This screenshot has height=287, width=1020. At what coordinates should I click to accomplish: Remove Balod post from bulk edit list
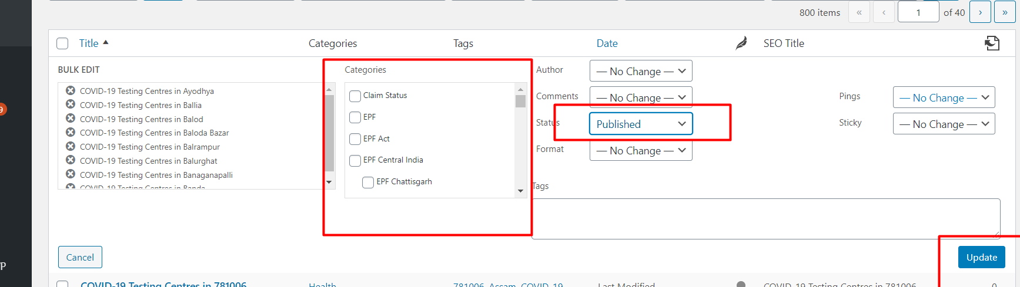click(x=71, y=119)
